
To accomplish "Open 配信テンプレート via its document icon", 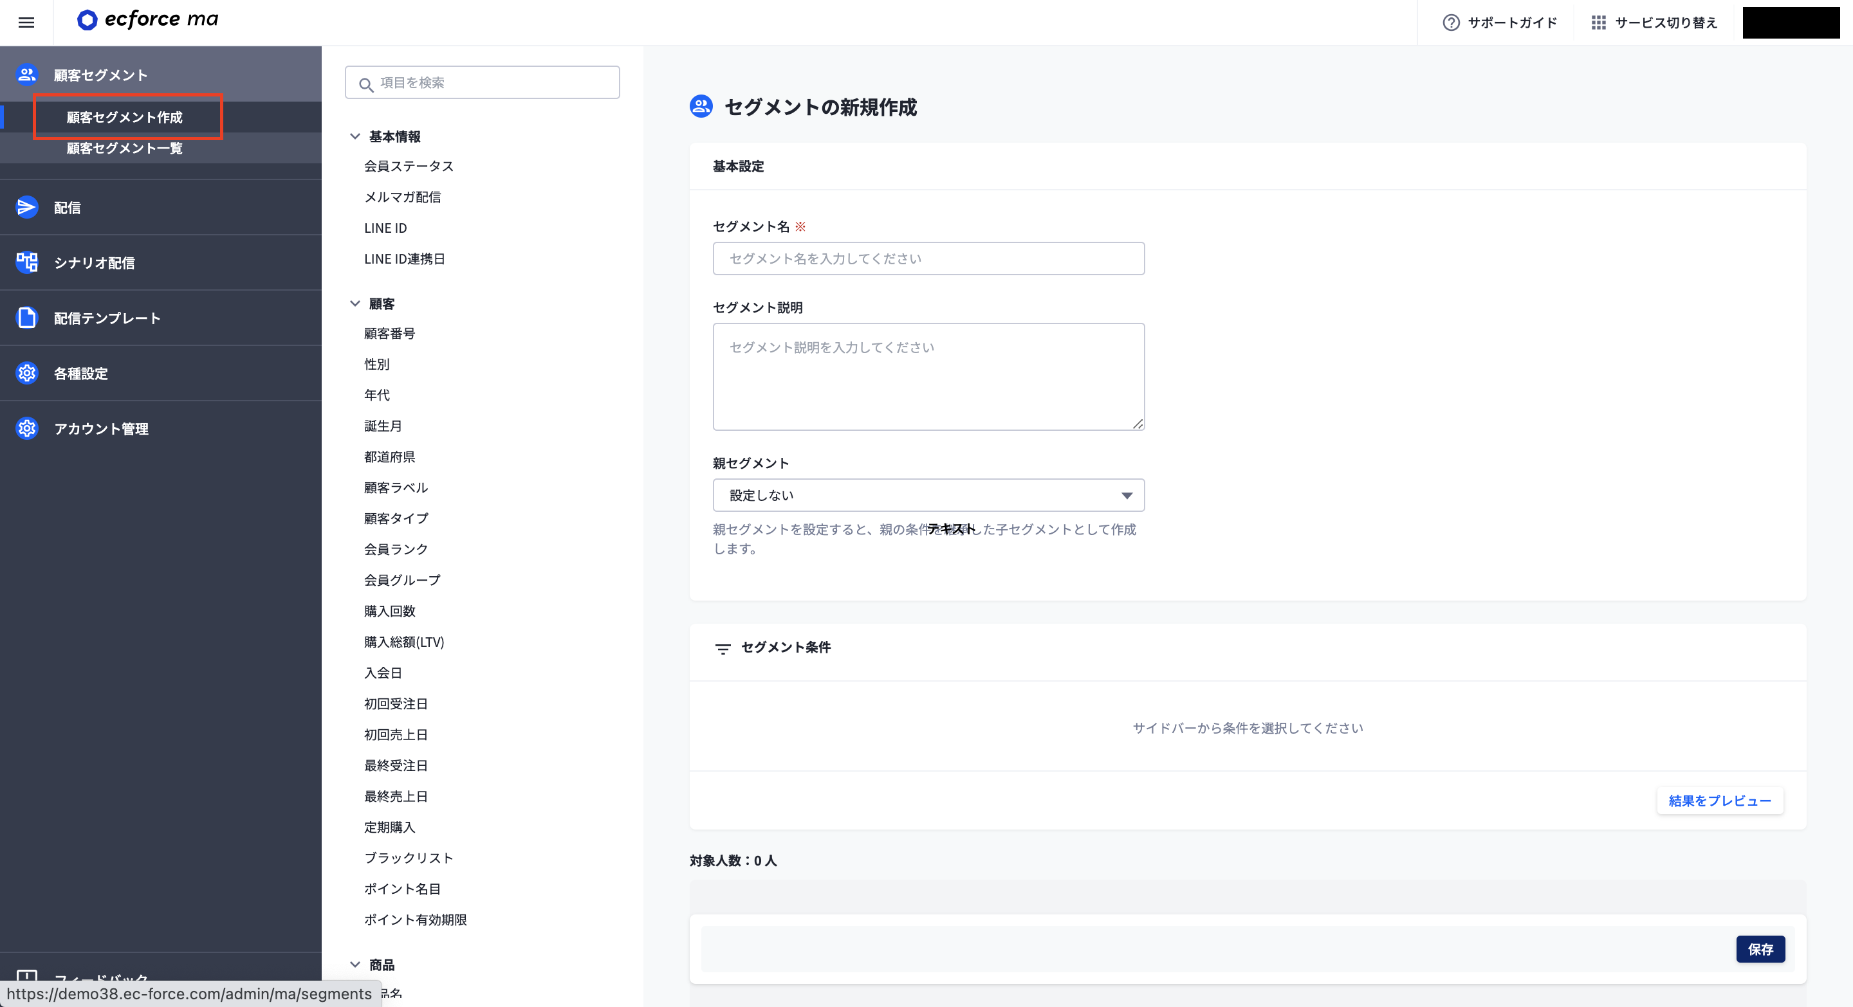I will (x=26, y=317).
